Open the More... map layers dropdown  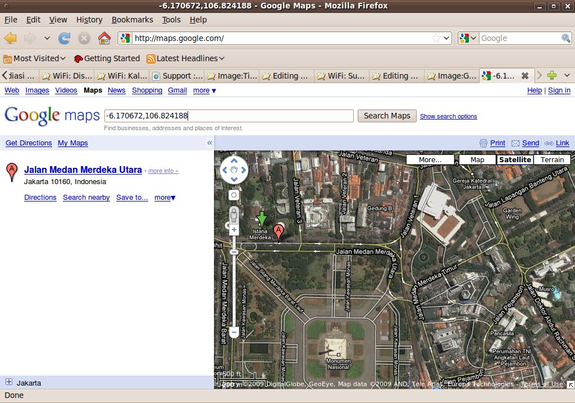point(430,160)
